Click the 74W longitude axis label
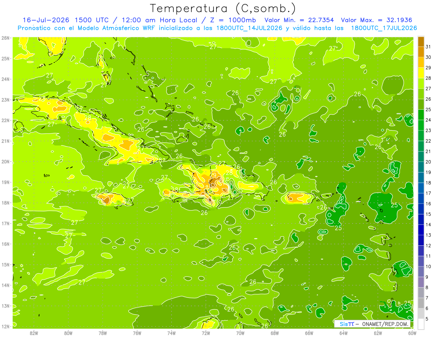The width and height of the screenshot is (438, 338). pos(172,333)
